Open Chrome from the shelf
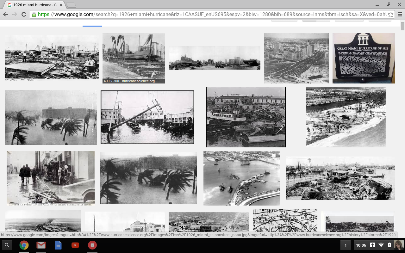The width and height of the screenshot is (405, 253). [24, 245]
